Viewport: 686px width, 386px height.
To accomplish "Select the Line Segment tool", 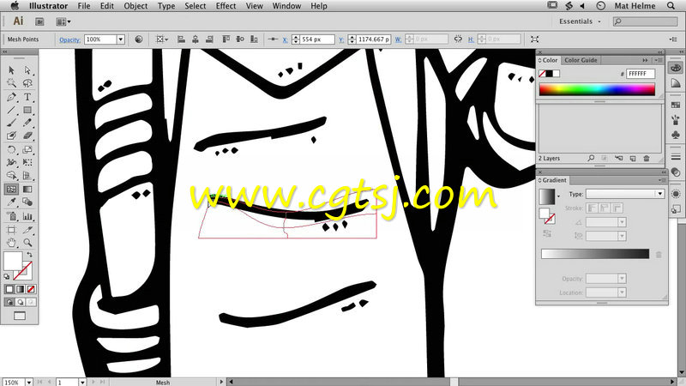I will [x=11, y=111].
